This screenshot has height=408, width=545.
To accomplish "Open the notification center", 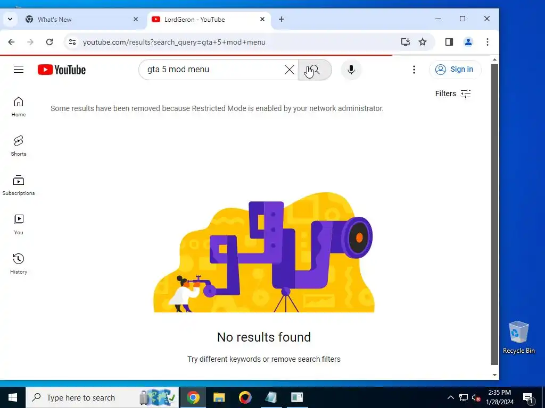I will point(527,397).
